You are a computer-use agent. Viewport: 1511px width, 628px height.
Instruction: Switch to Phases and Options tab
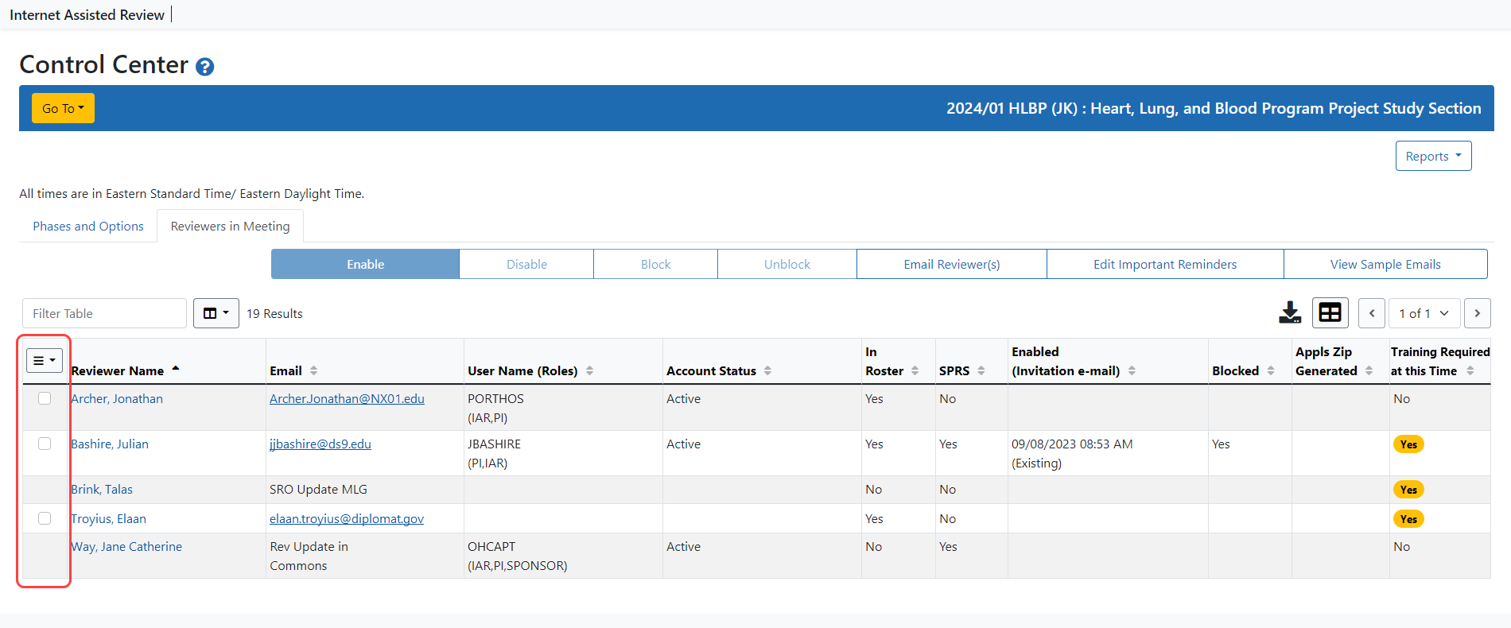[88, 227]
